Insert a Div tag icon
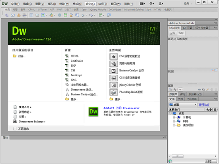This screenshot has height=164, width=219. (x=37, y=15)
